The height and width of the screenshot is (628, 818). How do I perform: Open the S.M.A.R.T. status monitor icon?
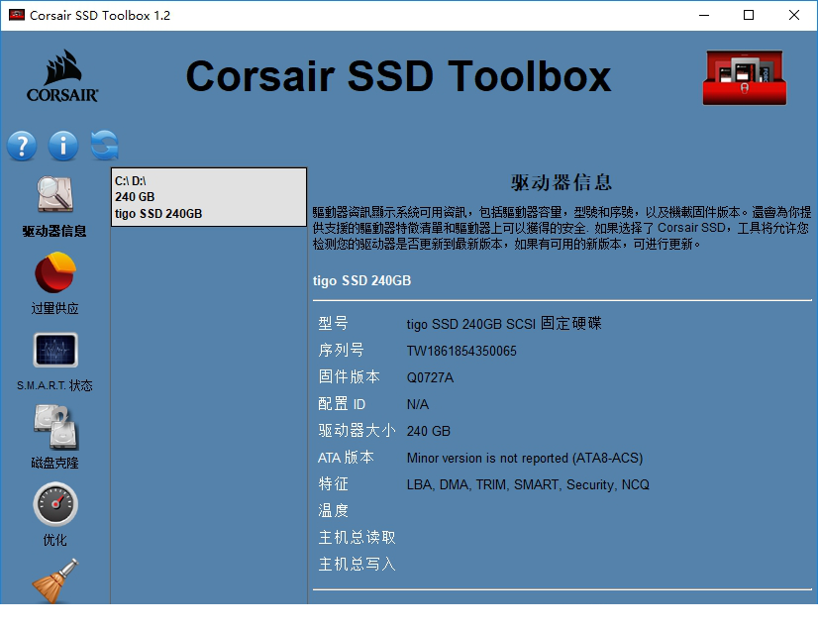tap(55, 350)
